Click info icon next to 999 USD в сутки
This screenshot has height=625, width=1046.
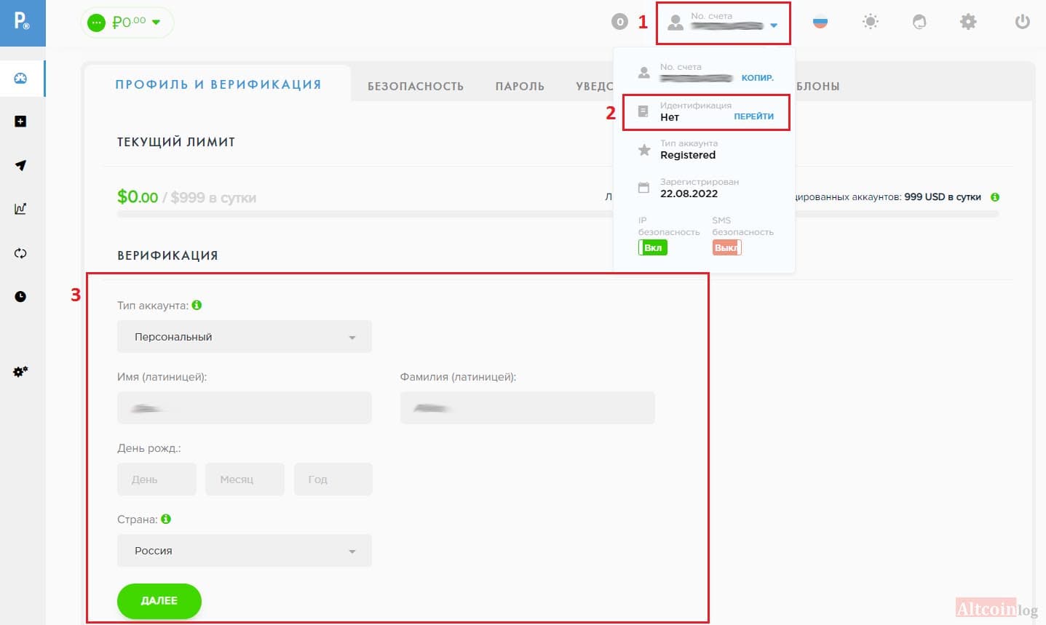coord(995,197)
